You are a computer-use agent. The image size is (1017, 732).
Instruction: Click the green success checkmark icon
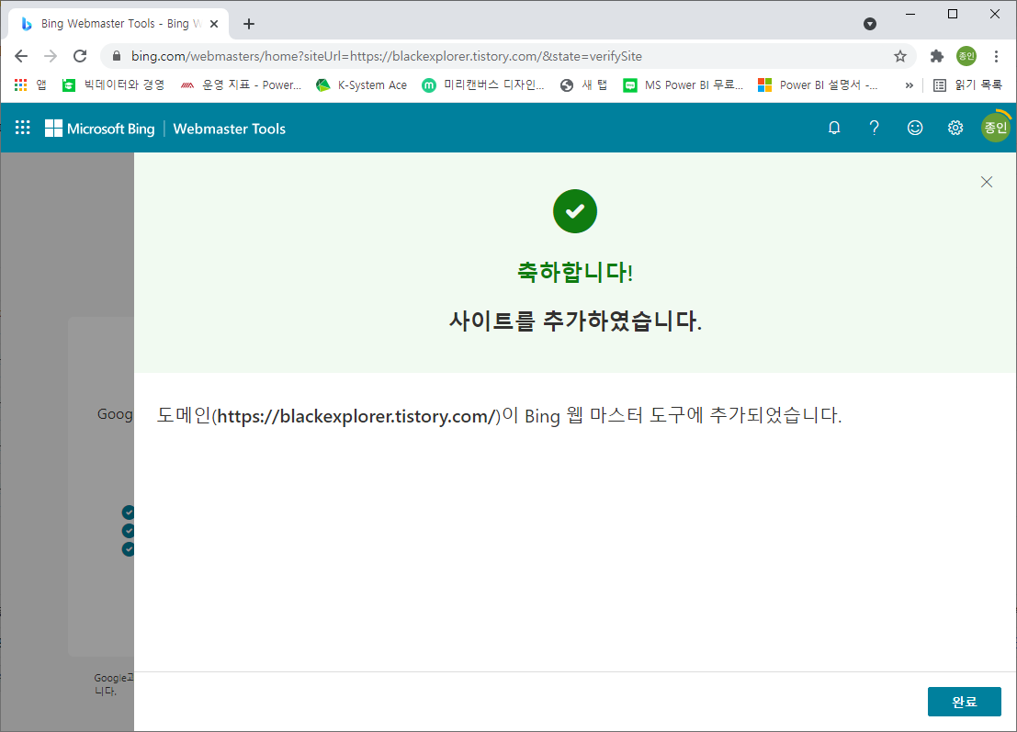(x=575, y=211)
